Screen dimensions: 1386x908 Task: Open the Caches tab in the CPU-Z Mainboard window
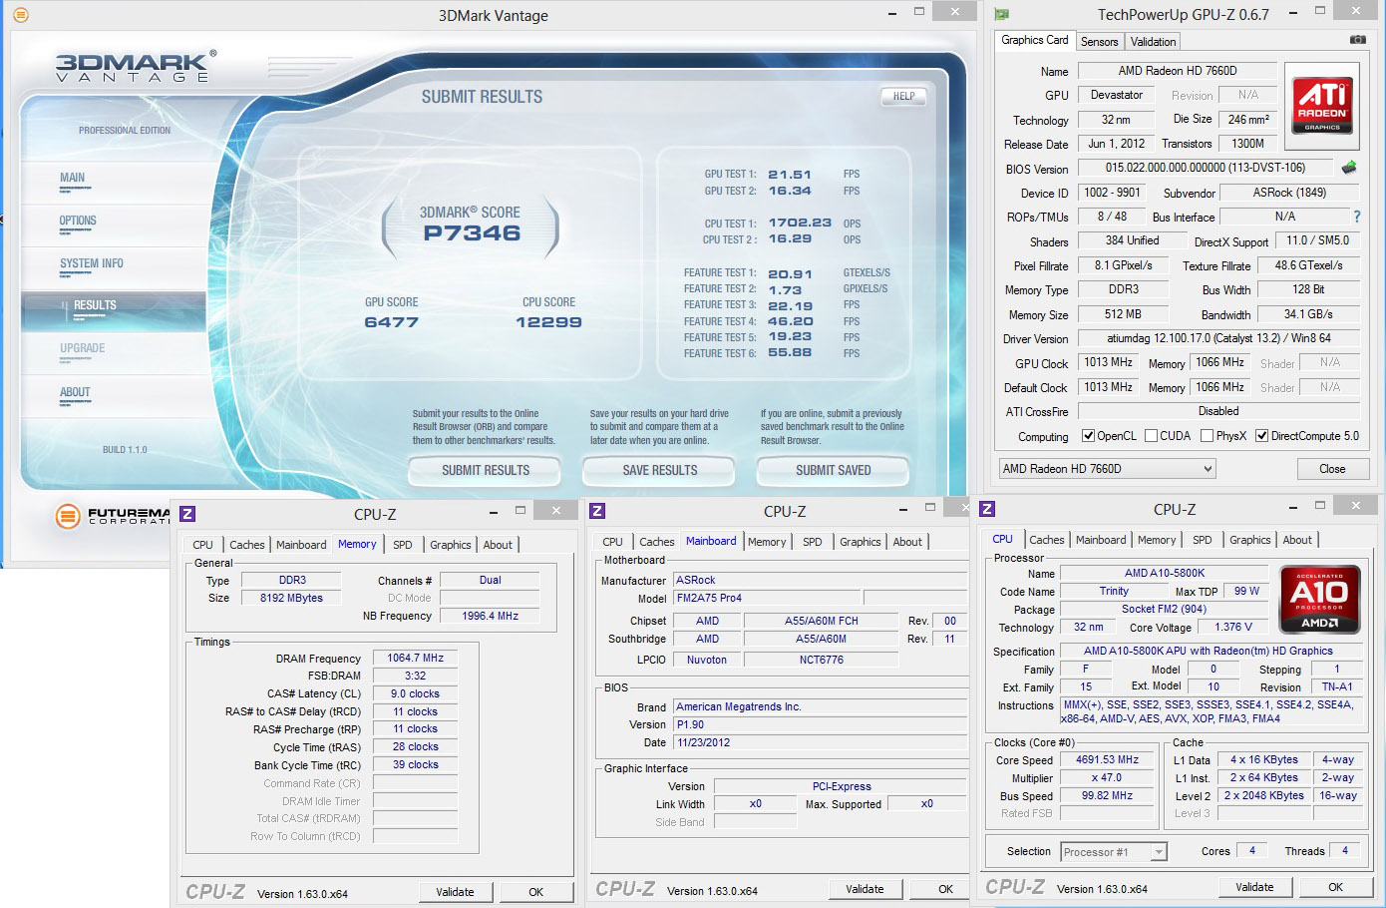click(656, 542)
